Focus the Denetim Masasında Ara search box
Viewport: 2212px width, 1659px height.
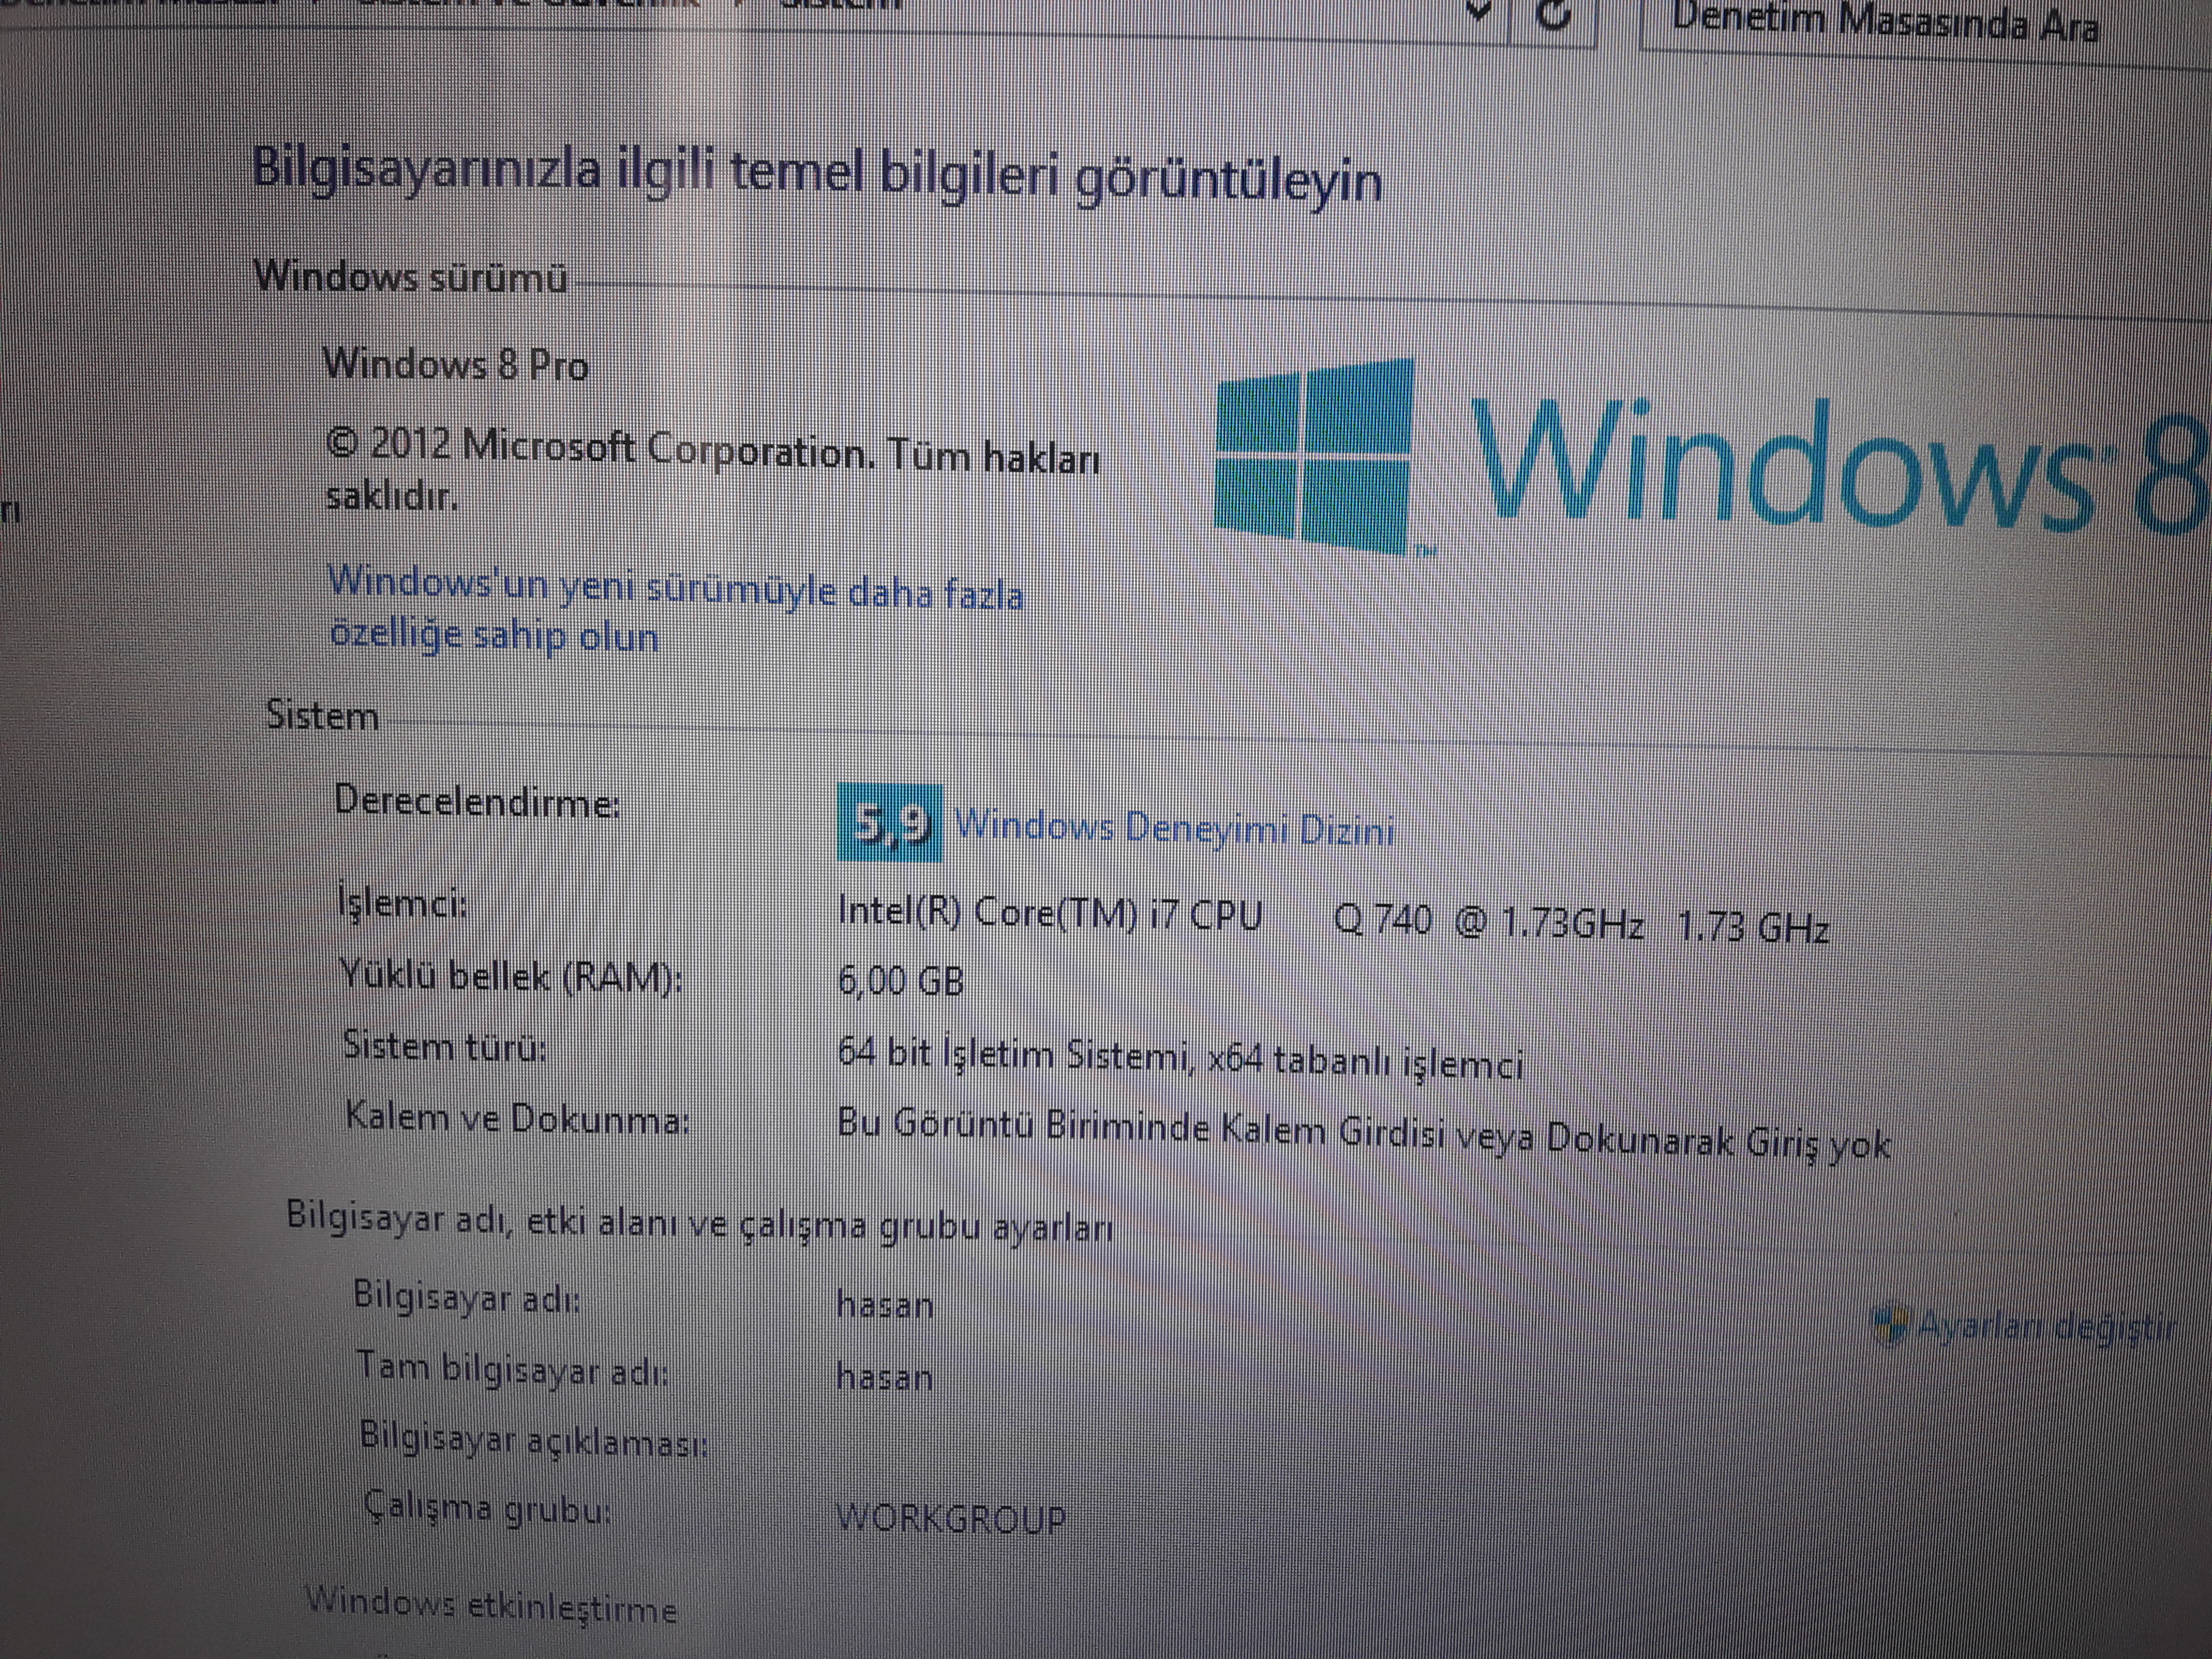pyautogui.click(x=1925, y=28)
